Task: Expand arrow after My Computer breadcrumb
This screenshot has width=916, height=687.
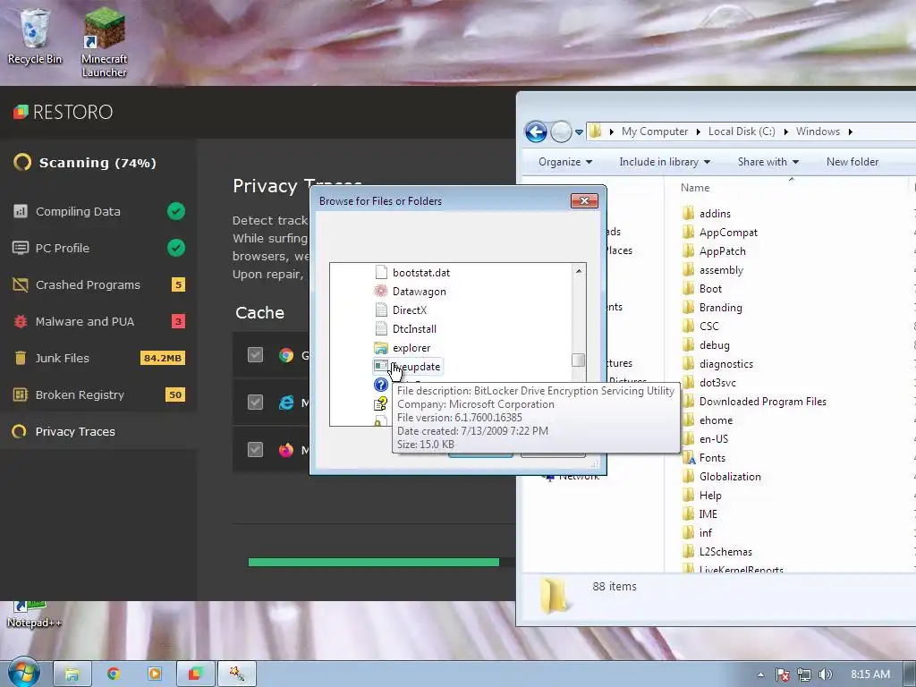Action: coord(698,132)
